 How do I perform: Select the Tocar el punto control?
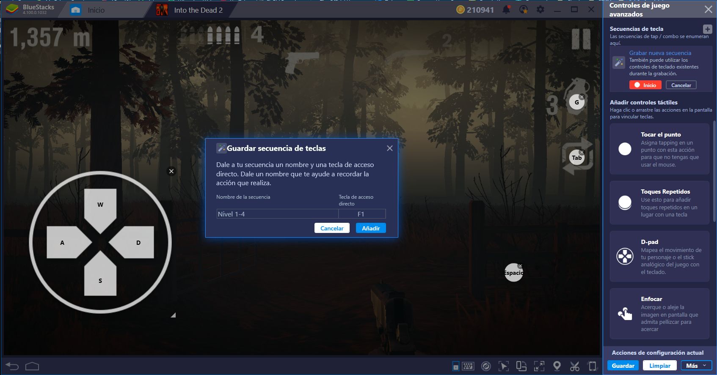pyautogui.click(x=659, y=149)
